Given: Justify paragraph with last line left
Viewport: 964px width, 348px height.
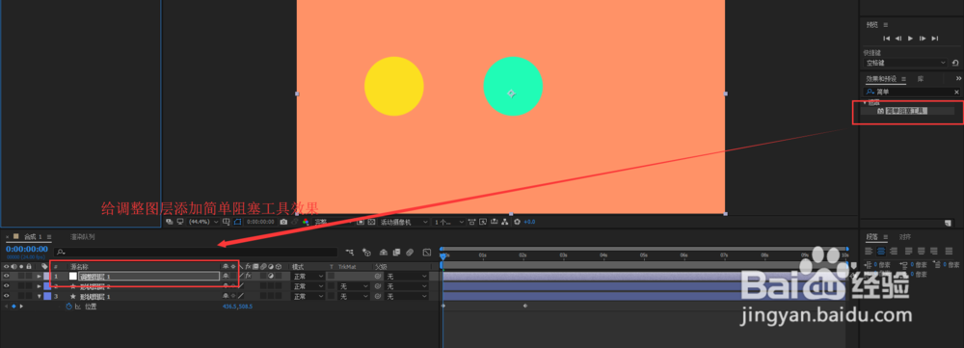Looking at the screenshot, I should (909, 251).
